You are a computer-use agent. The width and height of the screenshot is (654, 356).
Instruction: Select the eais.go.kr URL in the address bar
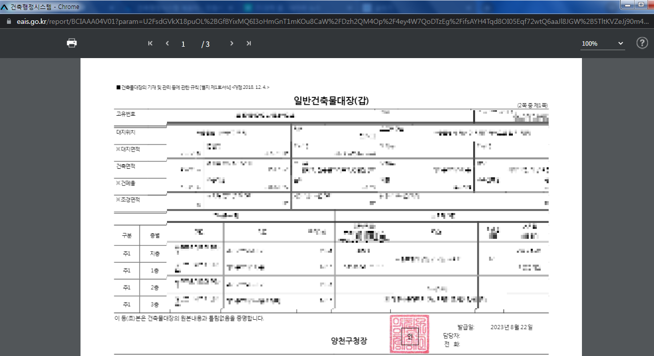(x=333, y=22)
